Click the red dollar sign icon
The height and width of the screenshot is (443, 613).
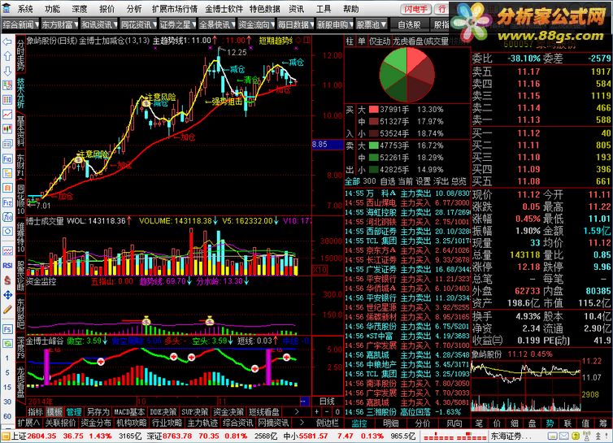[7, 280]
